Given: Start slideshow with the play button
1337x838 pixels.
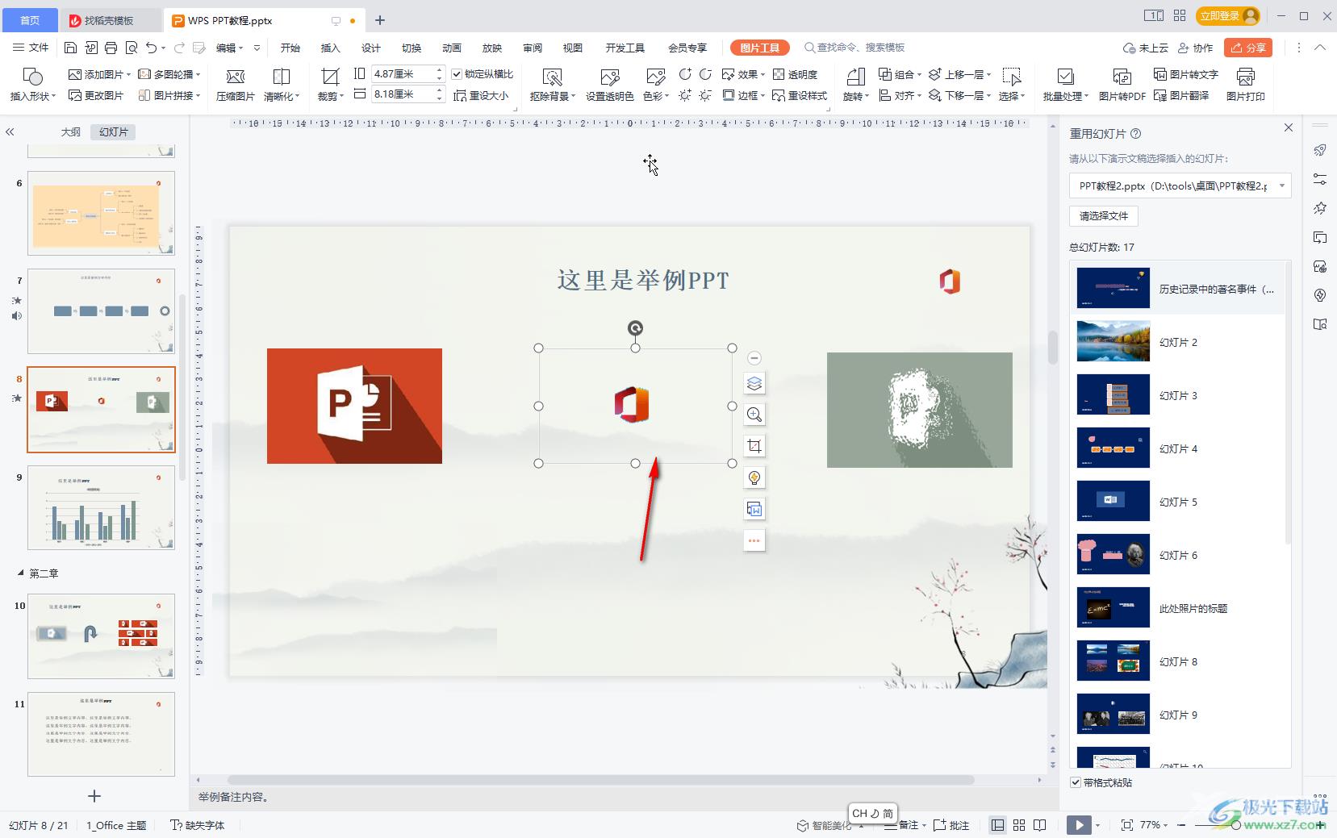Looking at the screenshot, I should 1078,825.
